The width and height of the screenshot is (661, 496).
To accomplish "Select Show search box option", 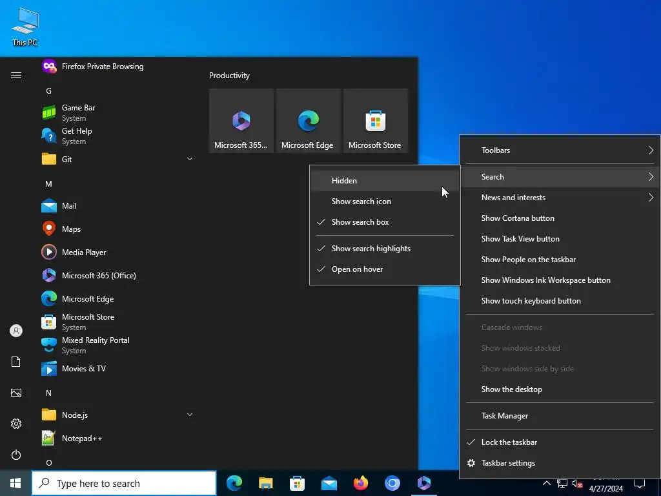I will click(x=385, y=222).
